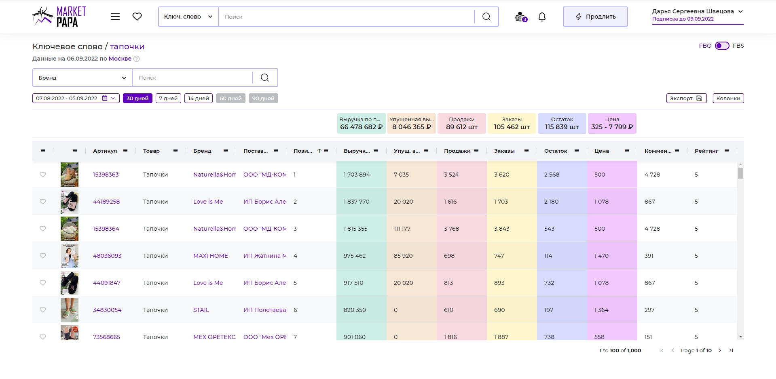Open the notifications bell
This screenshot has width=776, height=379.
pos(542,17)
